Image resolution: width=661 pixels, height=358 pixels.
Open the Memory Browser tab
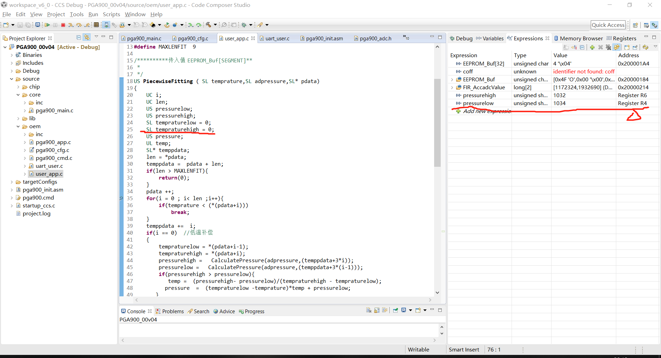point(578,38)
